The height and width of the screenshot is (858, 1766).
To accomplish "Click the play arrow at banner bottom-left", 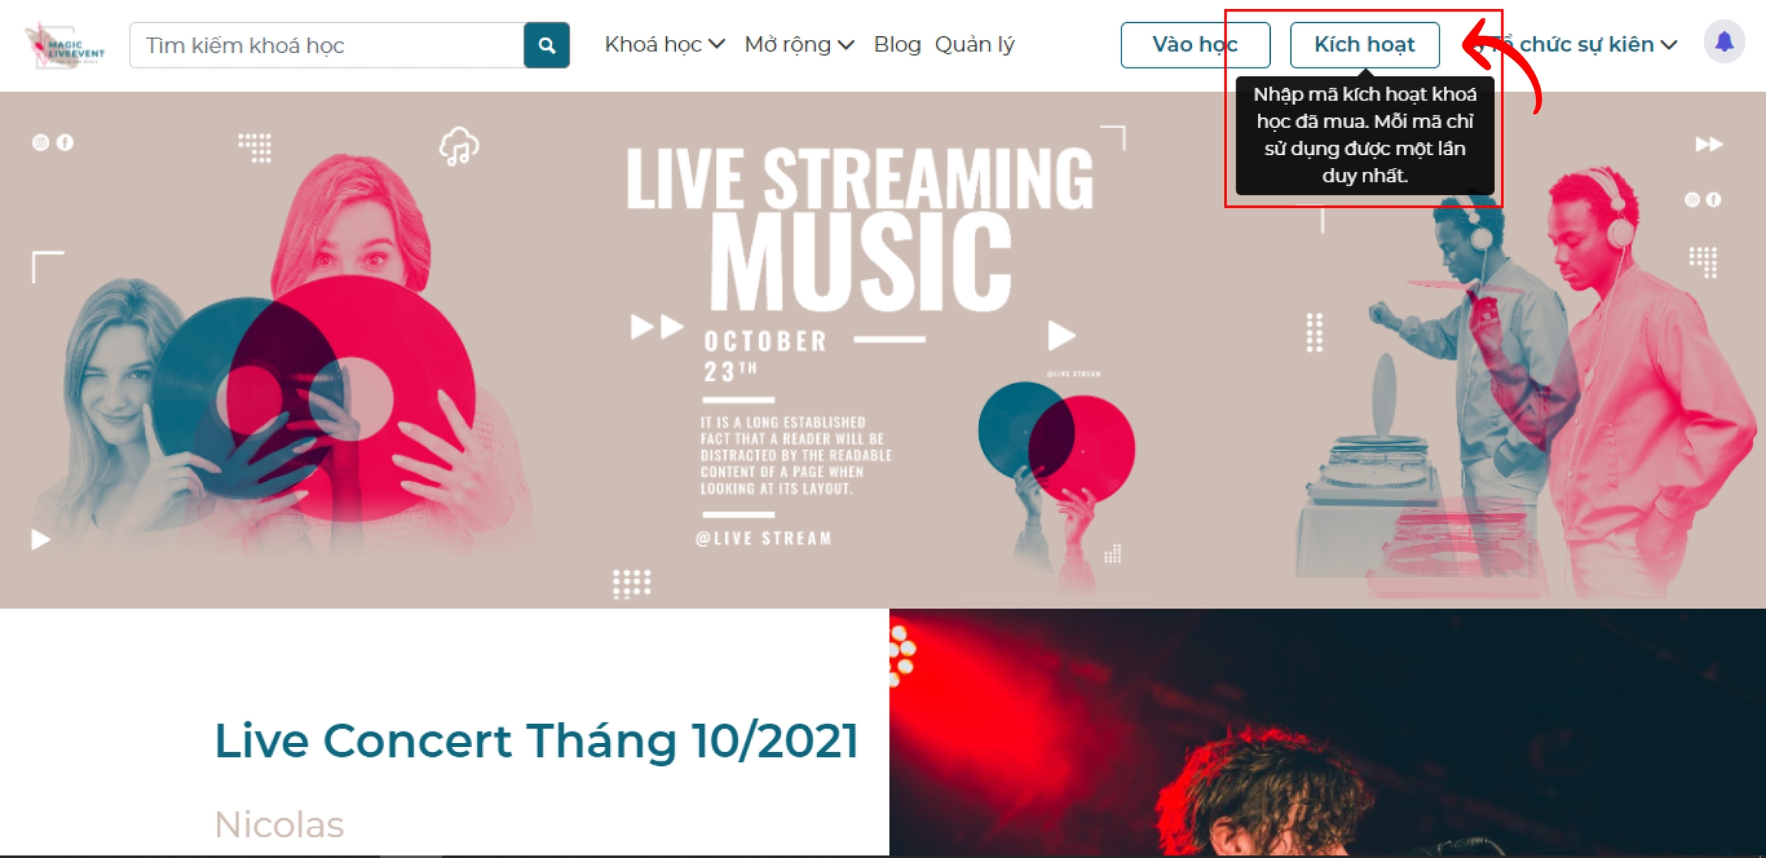I will click(x=40, y=540).
